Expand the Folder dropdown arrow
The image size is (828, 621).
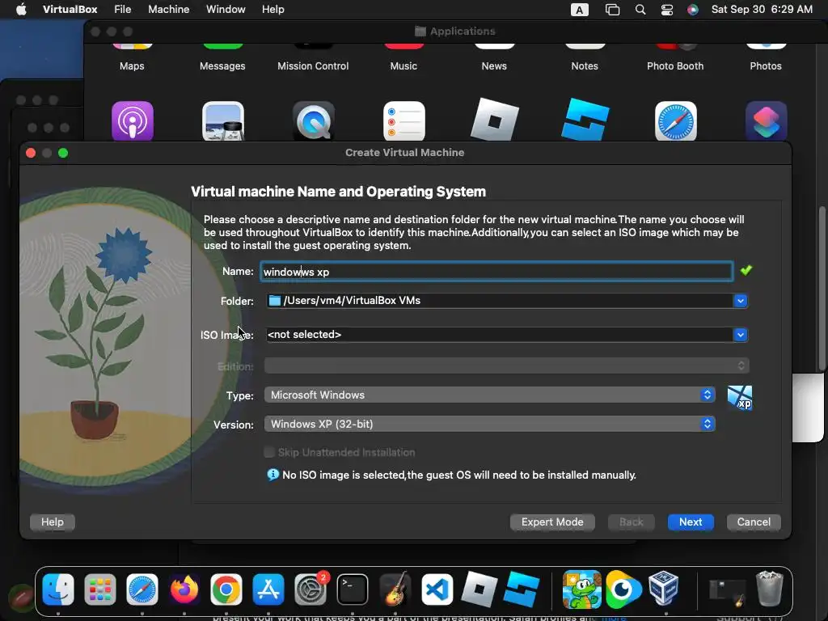click(741, 301)
